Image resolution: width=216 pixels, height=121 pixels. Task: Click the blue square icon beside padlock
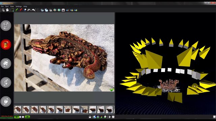94,117
